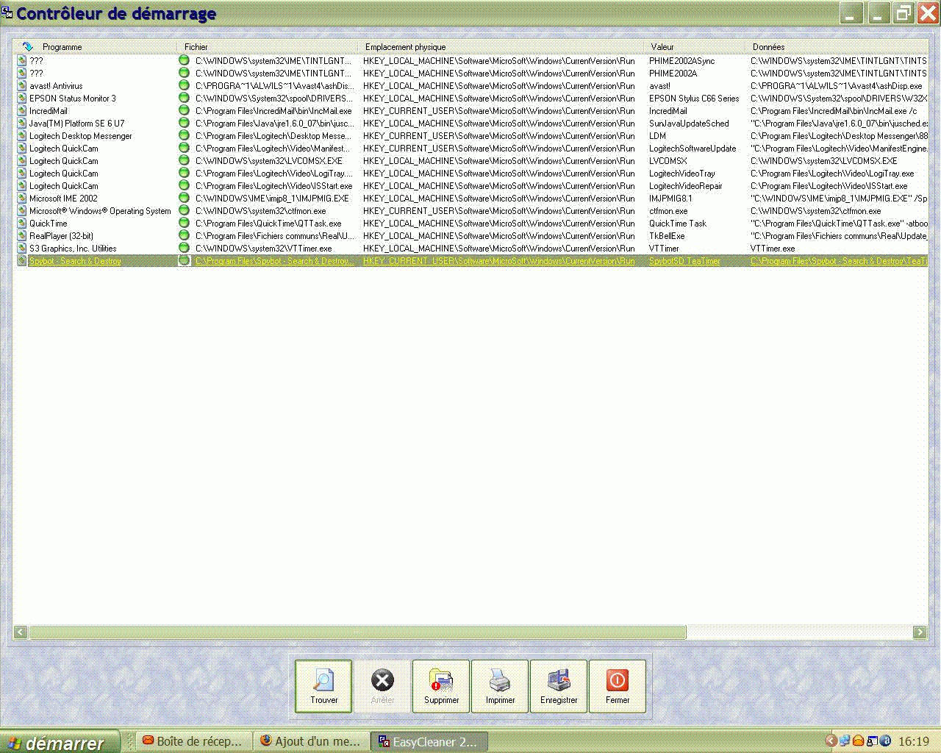Click the Fermer button
This screenshot has width=941, height=753.
(x=618, y=686)
